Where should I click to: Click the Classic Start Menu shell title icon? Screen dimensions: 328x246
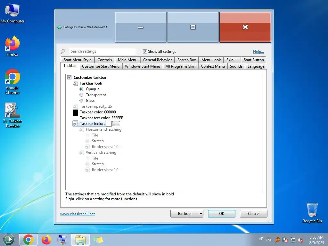coord(59,27)
